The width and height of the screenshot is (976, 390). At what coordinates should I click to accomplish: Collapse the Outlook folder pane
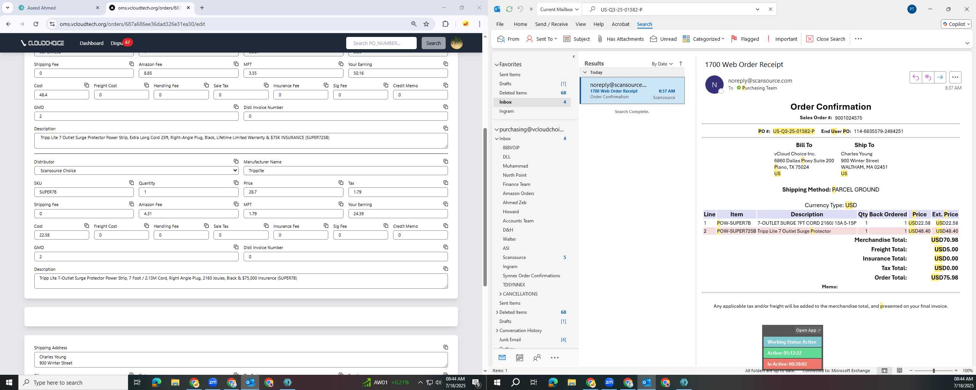coord(573,57)
